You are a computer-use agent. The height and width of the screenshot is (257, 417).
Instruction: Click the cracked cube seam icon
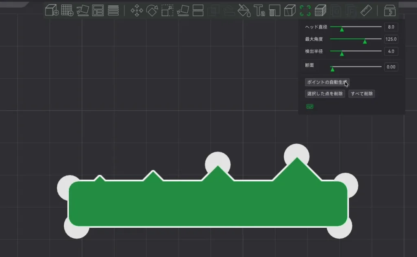290,11
